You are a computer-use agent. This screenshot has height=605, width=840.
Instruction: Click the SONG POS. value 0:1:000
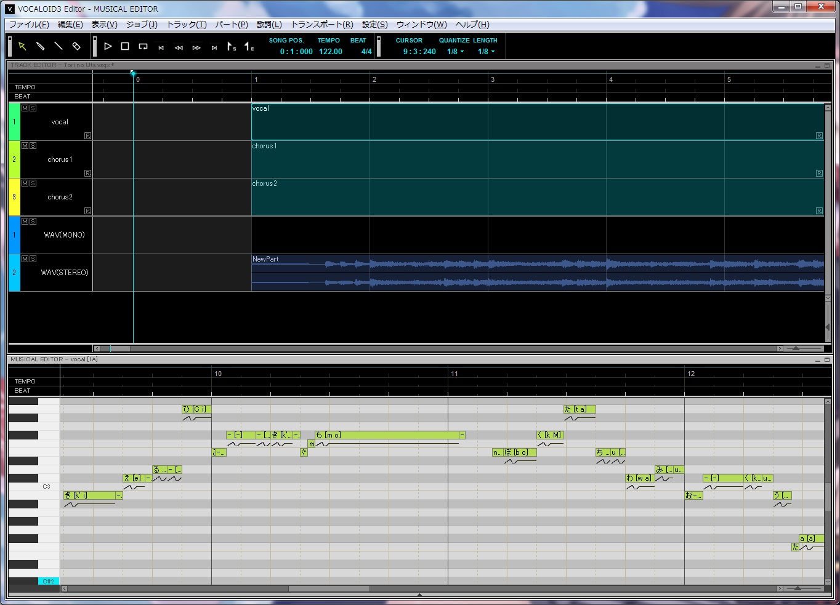click(296, 52)
